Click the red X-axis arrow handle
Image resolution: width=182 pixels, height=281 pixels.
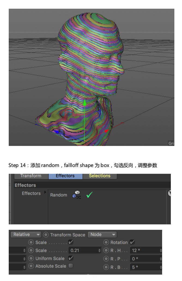coord(107,131)
